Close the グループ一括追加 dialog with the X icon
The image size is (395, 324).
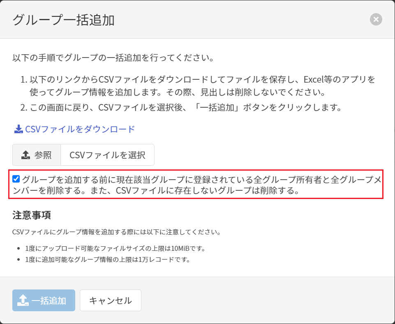pos(376,19)
